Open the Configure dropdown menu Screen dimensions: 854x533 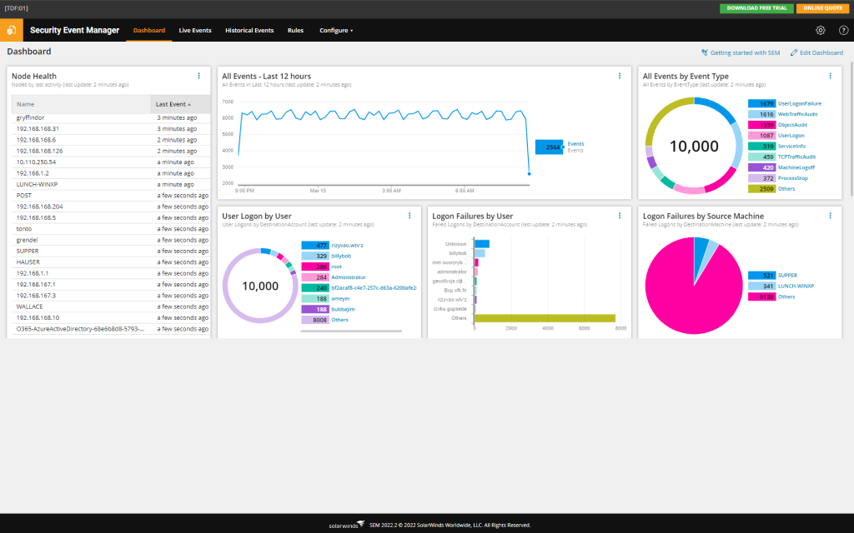pyautogui.click(x=336, y=30)
